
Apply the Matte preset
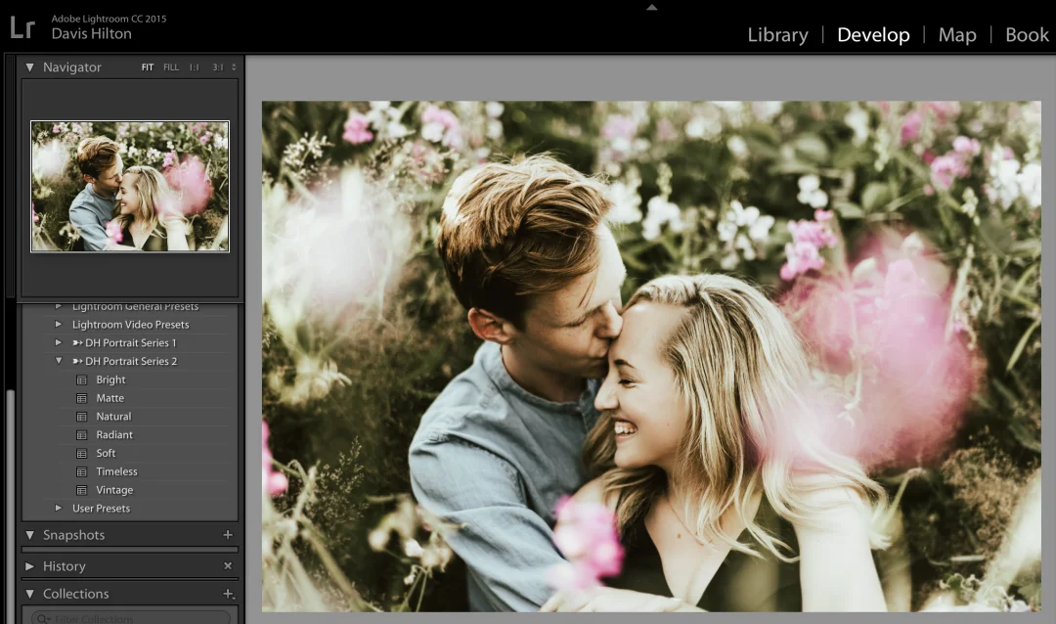coord(110,398)
